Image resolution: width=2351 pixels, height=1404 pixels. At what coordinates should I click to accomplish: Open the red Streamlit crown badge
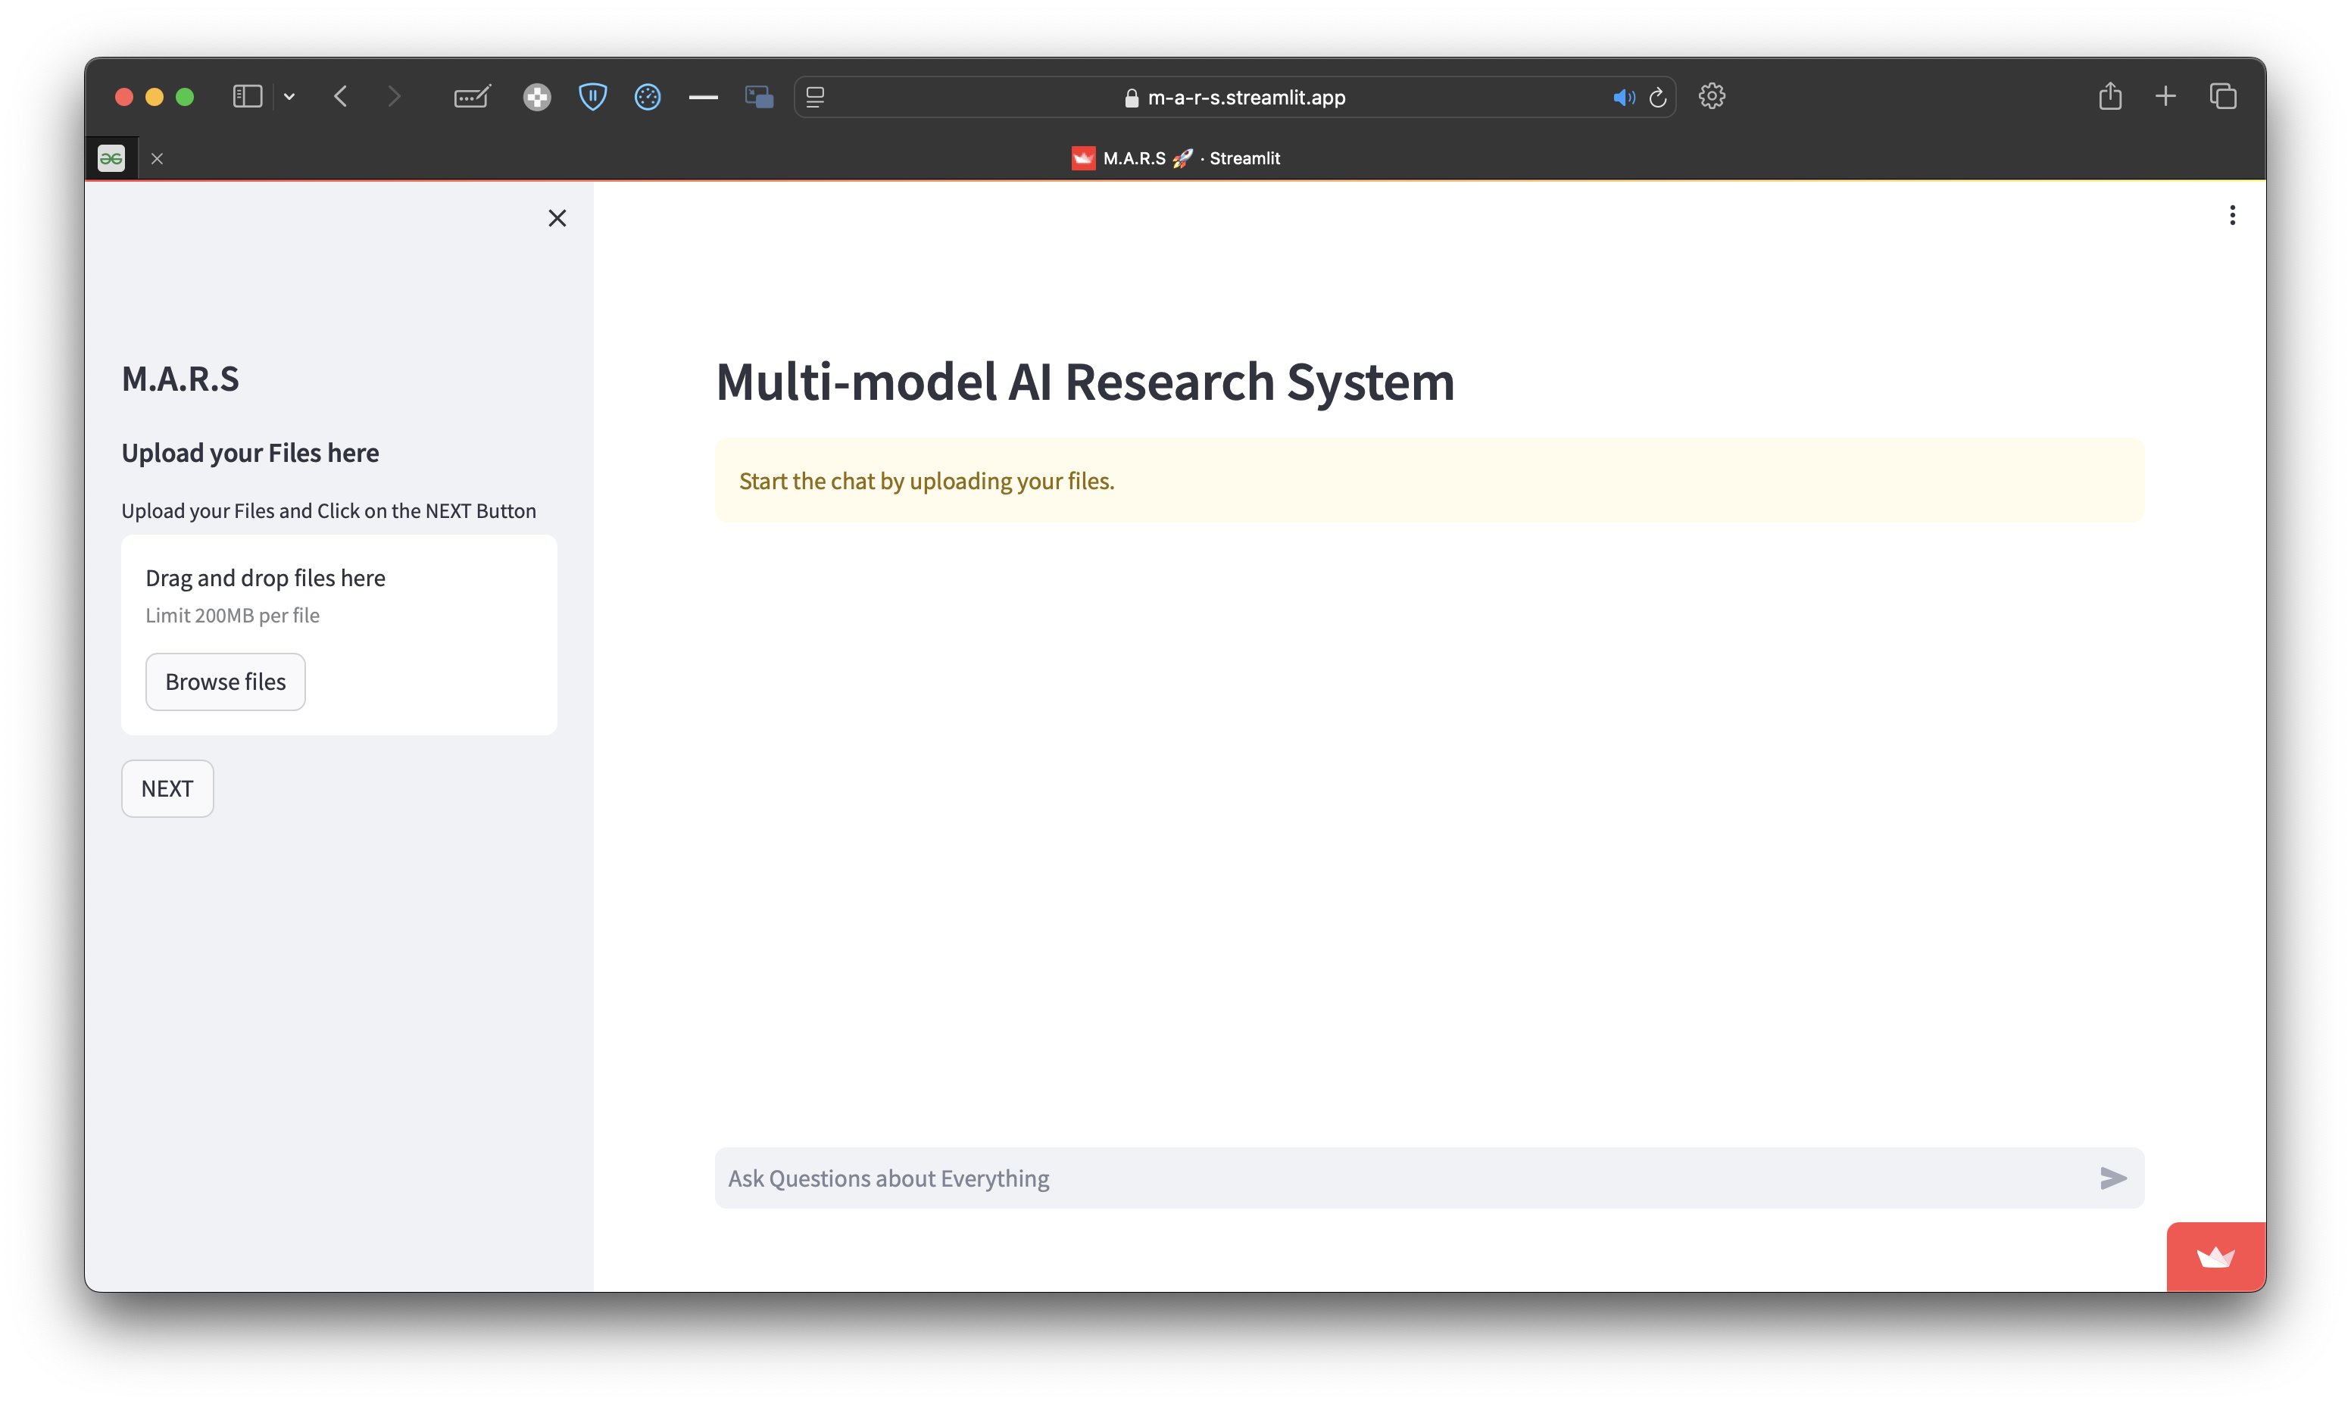(2215, 1256)
